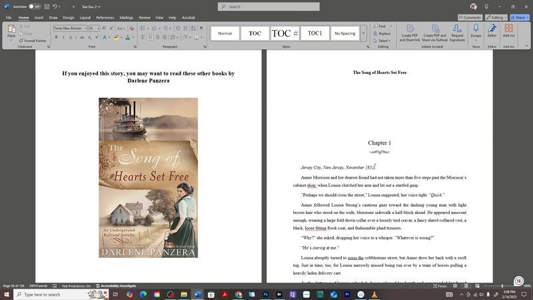Viewport: 533px width, 300px height.
Task: Toggle Subscript formatting
Action: click(90, 37)
